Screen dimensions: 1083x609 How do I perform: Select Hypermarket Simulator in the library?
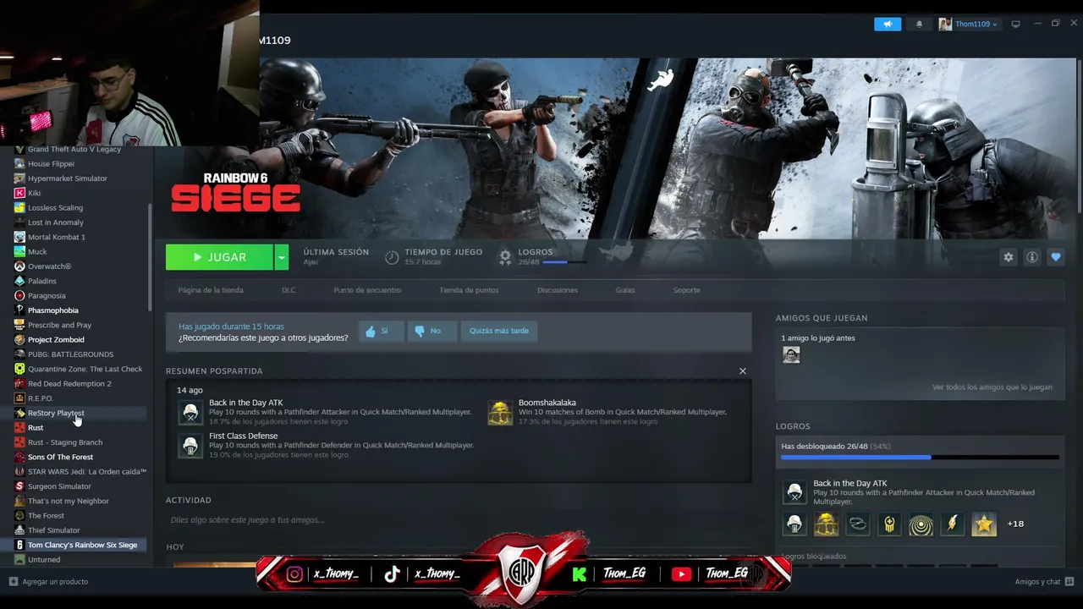(x=68, y=178)
